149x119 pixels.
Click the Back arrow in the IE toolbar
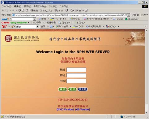[x=5, y=10]
